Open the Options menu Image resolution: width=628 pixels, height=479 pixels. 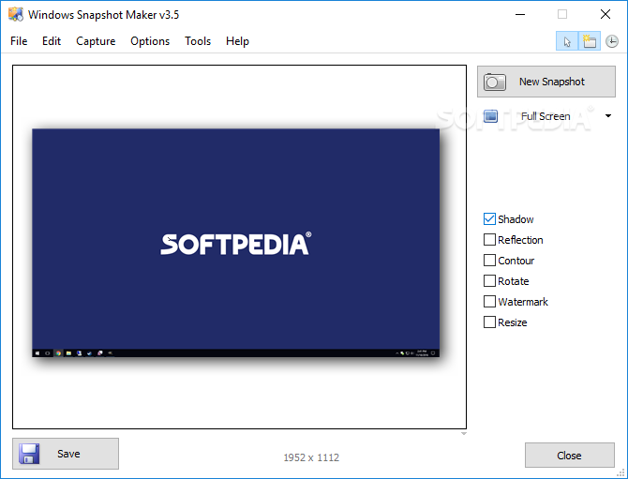point(150,41)
